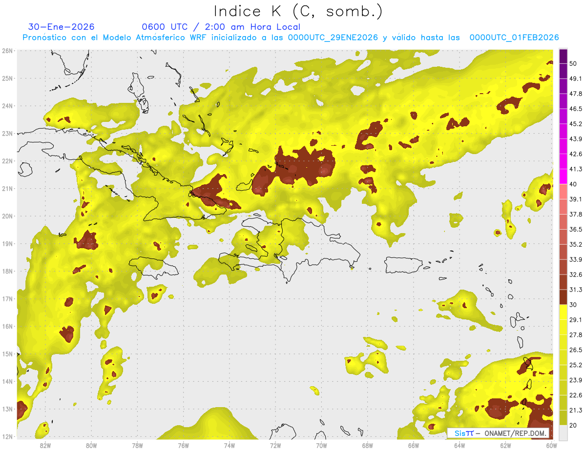Click the 'Indice K (C, somb.)' title

(x=298, y=12)
